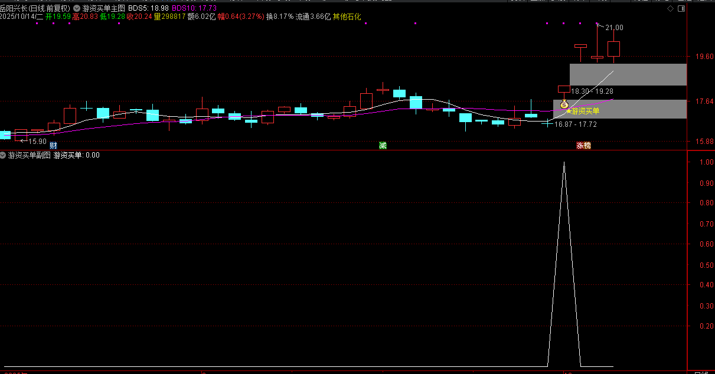Click the float shares 流通3.66亿
This screenshot has height=374, width=715.
313,17
